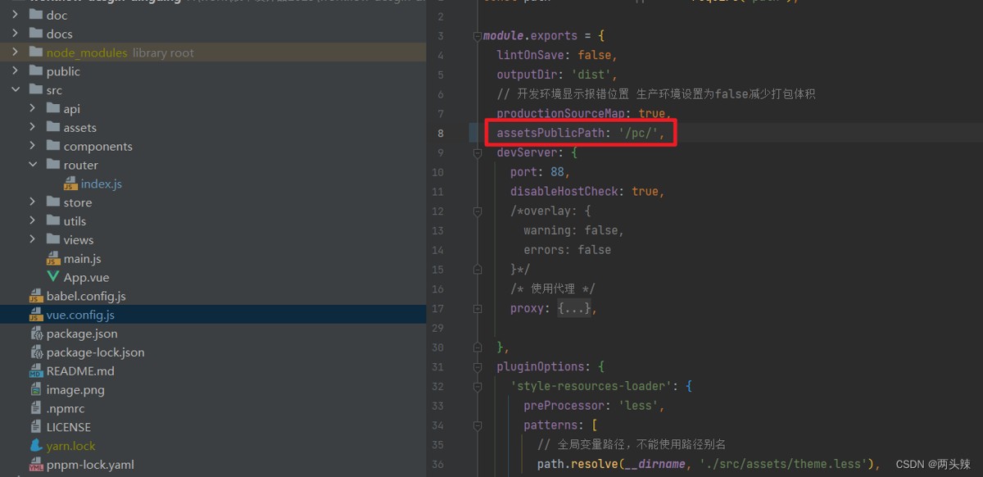Expand the components folder chevron

[33, 146]
